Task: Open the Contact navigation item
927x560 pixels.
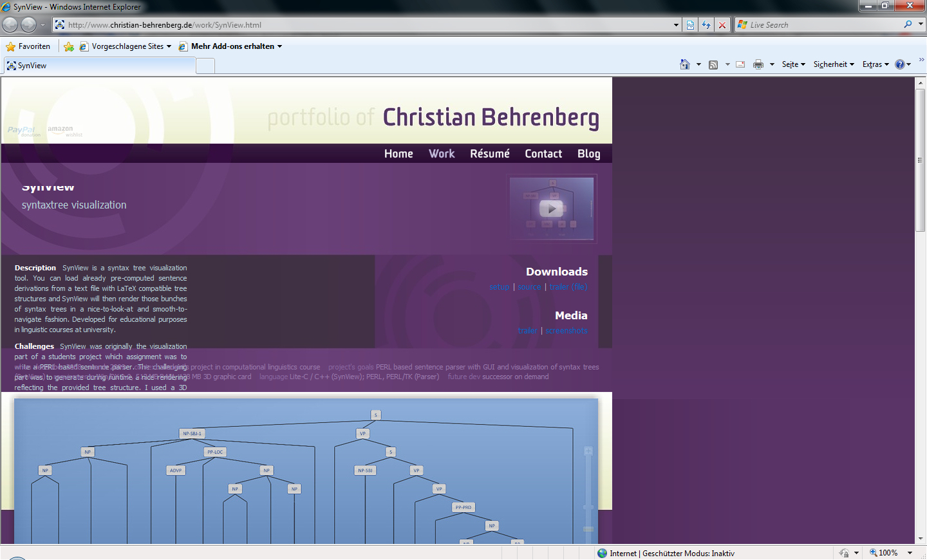Action: pos(543,154)
